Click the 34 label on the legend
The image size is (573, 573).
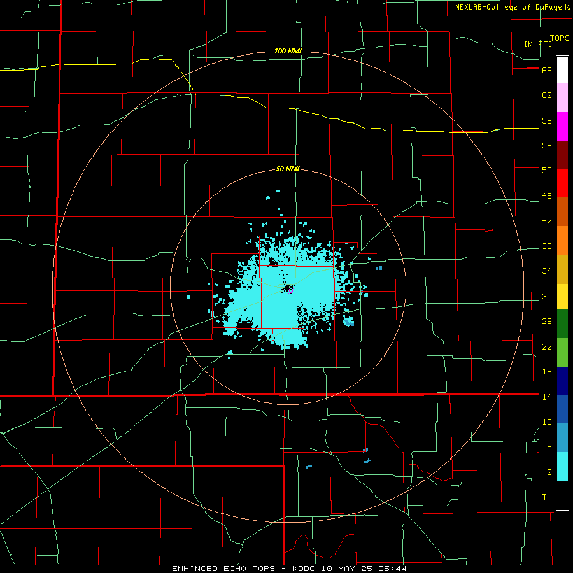547,271
